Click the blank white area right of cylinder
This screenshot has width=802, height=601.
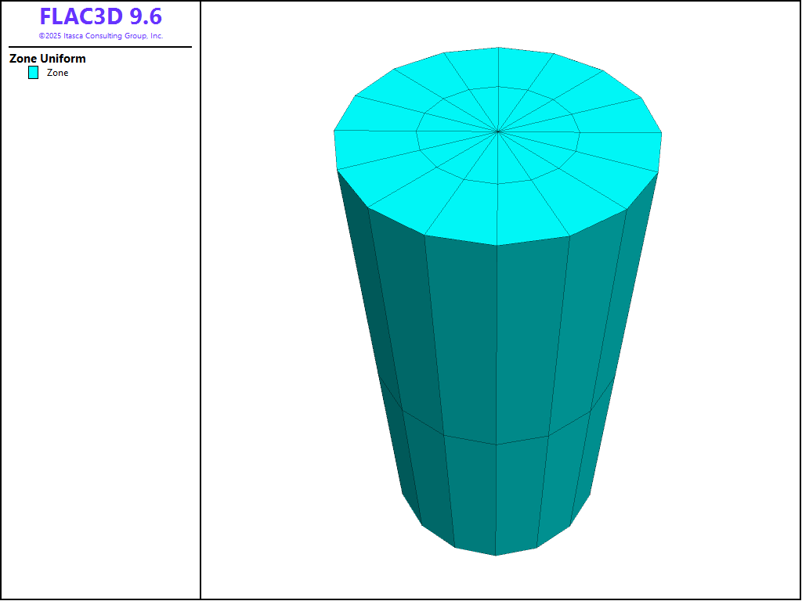(728, 352)
